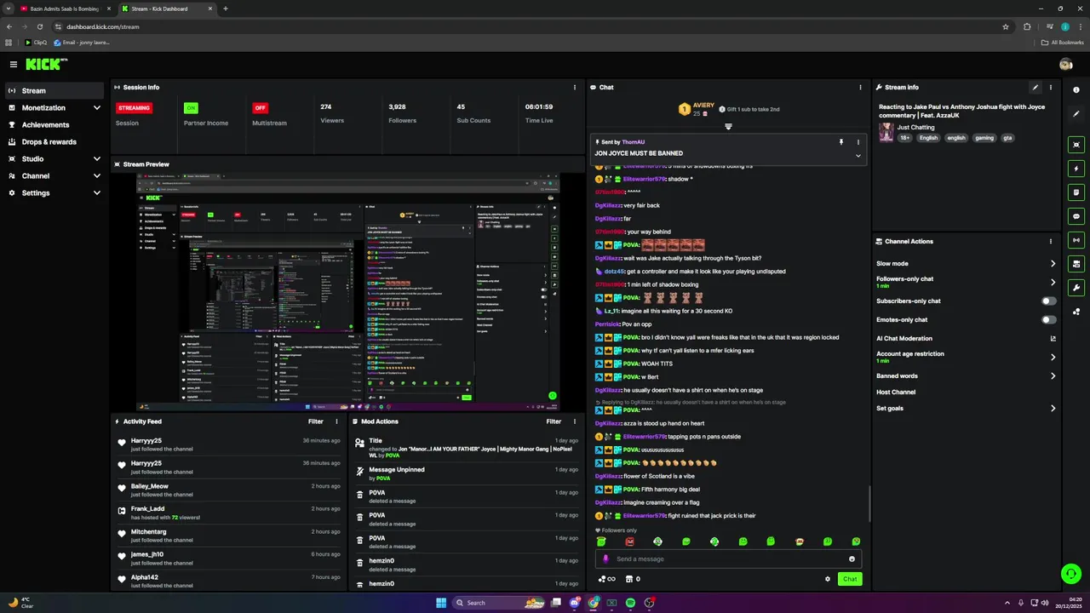This screenshot has height=613, width=1090.
Task: Open Set goals chevron
Action: 1053,408
